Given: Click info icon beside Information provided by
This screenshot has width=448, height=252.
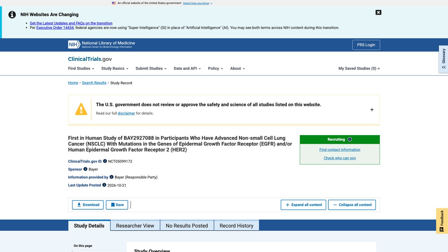Looking at the screenshot, I should coord(112,177).
